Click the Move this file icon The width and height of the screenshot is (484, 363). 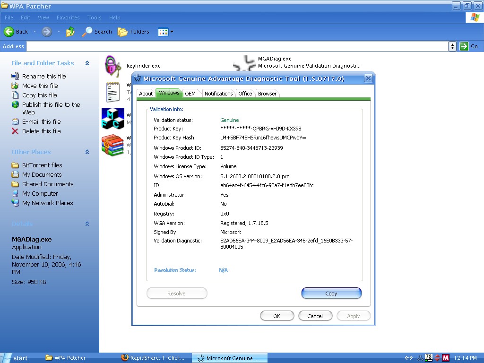(x=15, y=86)
